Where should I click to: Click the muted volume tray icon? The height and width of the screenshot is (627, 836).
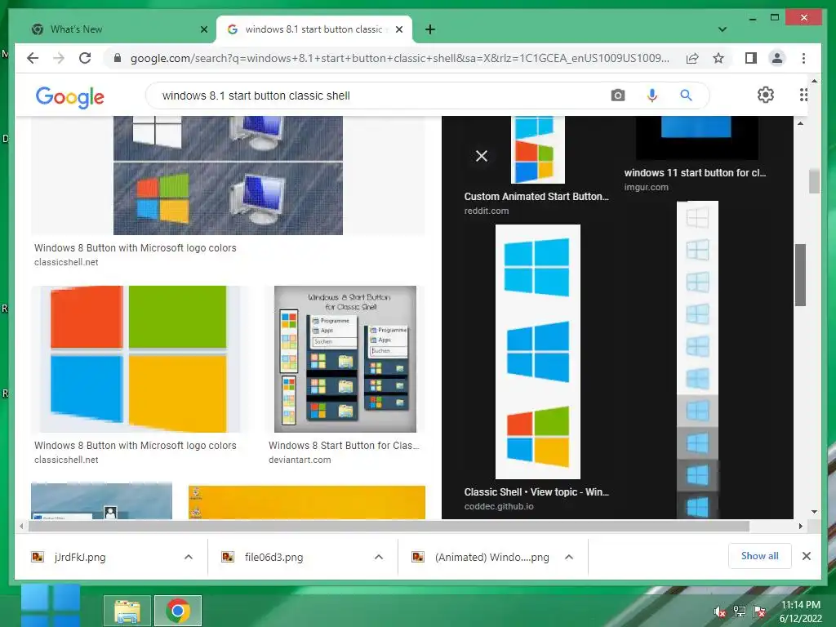click(x=720, y=611)
